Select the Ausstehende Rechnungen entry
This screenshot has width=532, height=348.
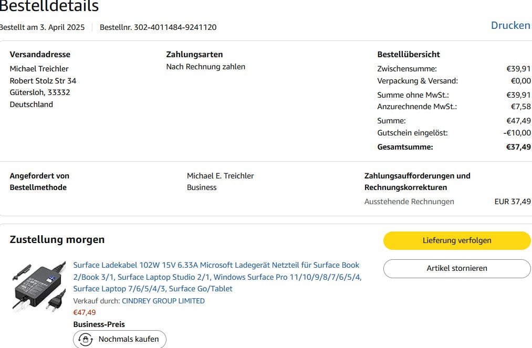click(409, 202)
